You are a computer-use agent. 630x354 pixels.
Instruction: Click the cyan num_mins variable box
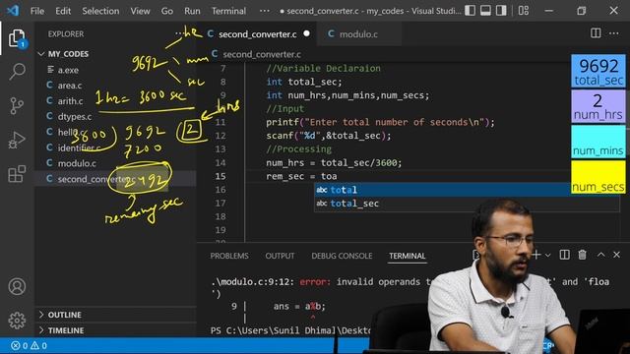tap(598, 142)
